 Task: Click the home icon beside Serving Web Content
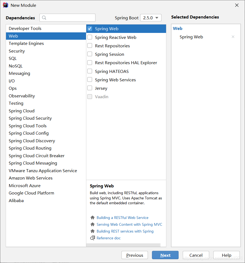coord(92,224)
